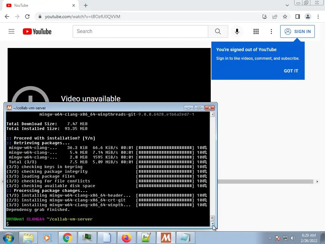
Task: Switch to MSYS2 terminal in taskbar
Action: 166,238
